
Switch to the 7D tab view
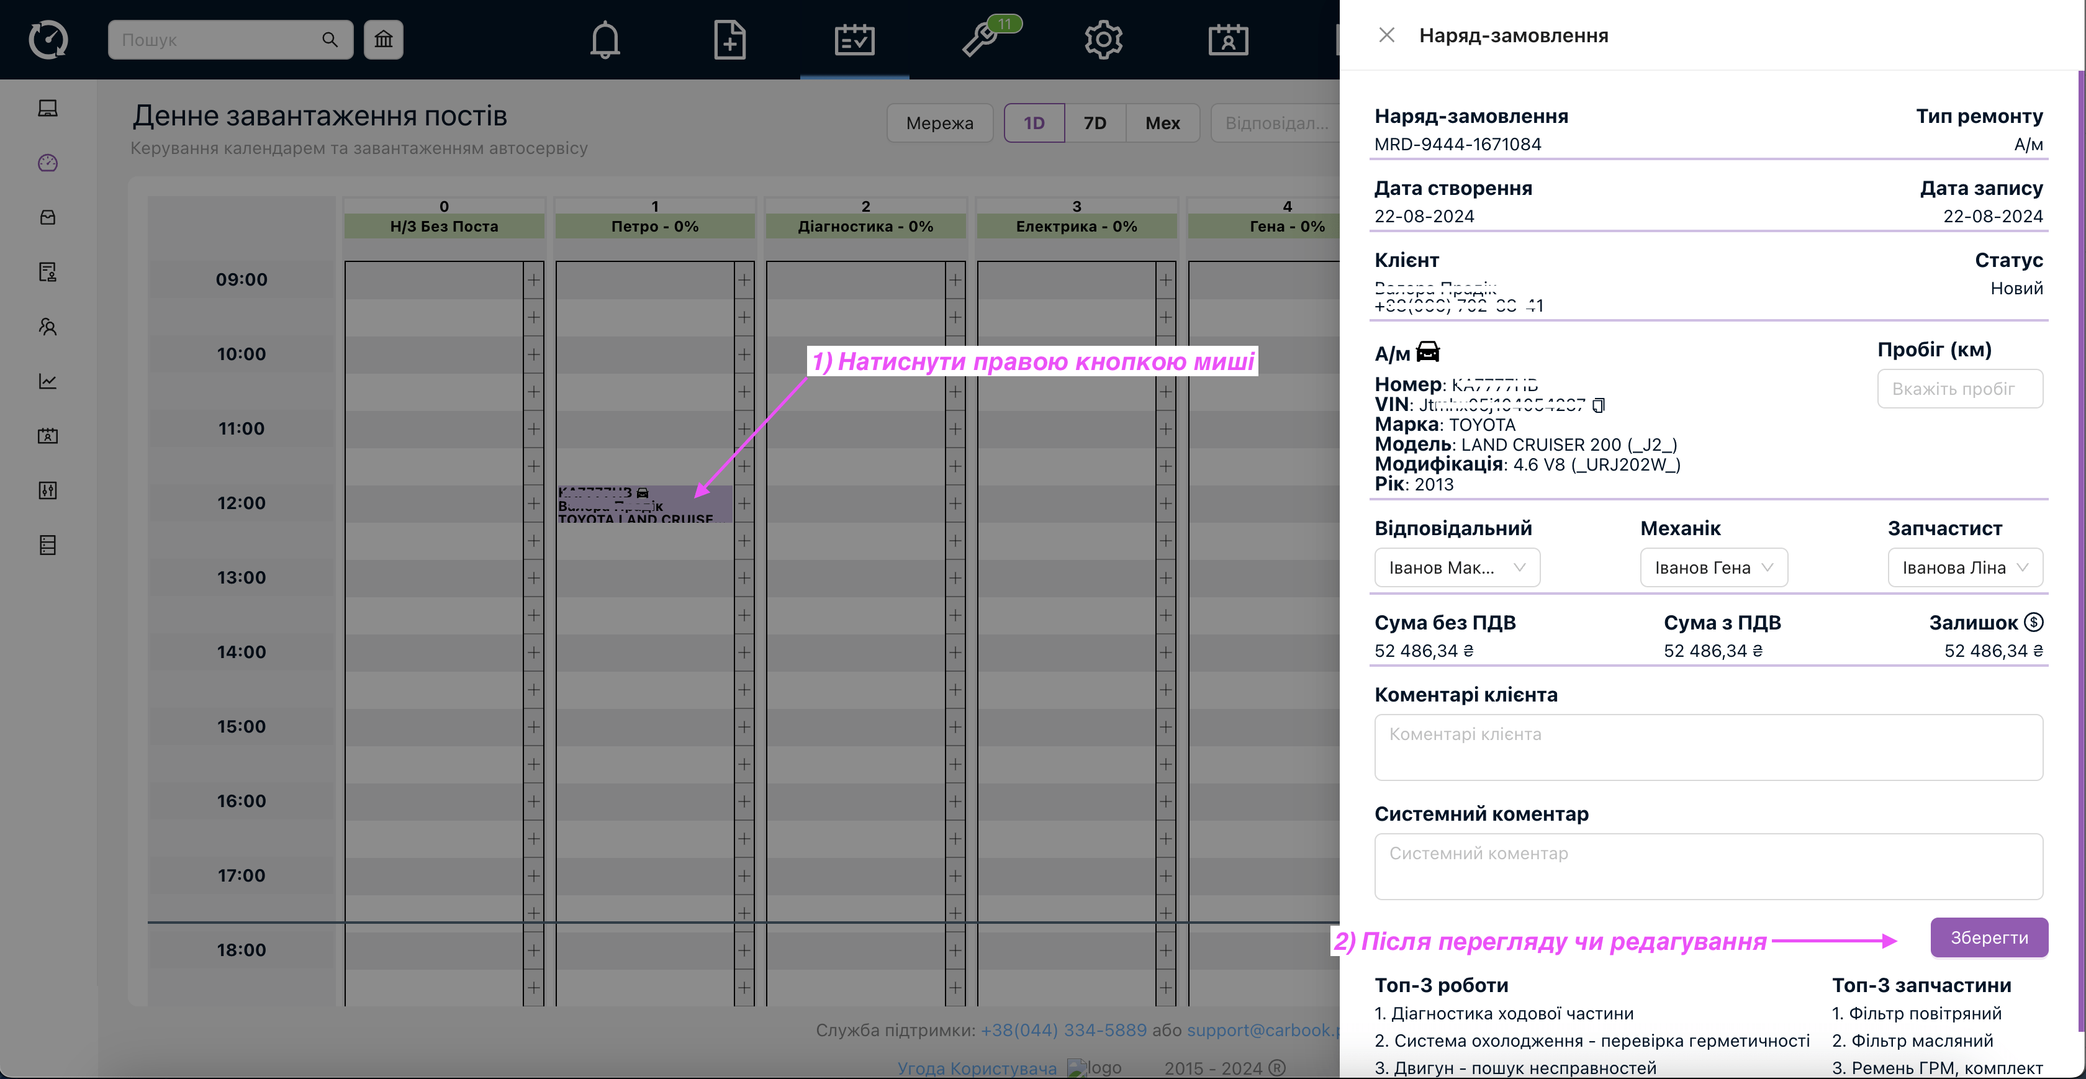[1095, 122]
